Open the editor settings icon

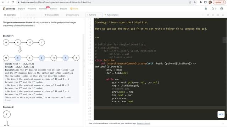point(218,15)
